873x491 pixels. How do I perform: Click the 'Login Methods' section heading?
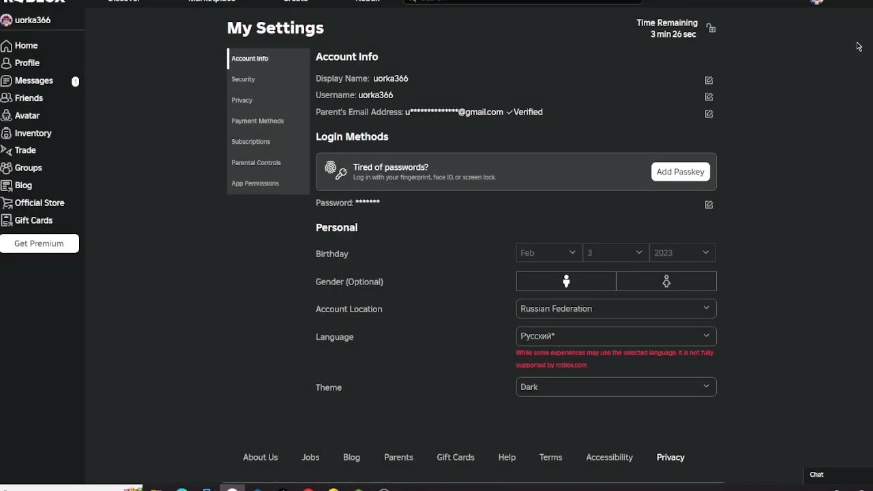[352, 137]
